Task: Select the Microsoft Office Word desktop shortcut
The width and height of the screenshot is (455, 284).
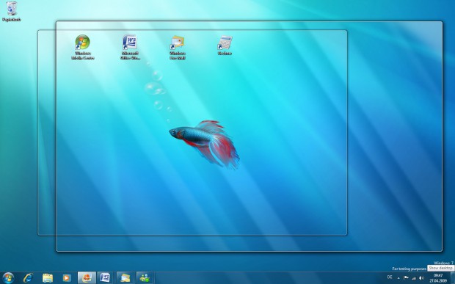Action: point(130,47)
